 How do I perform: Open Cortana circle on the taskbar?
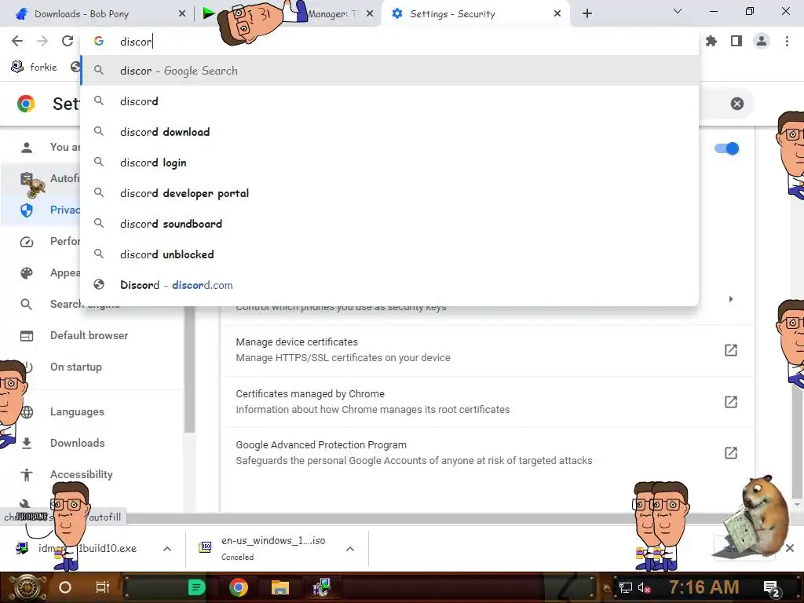tap(65, 587)
